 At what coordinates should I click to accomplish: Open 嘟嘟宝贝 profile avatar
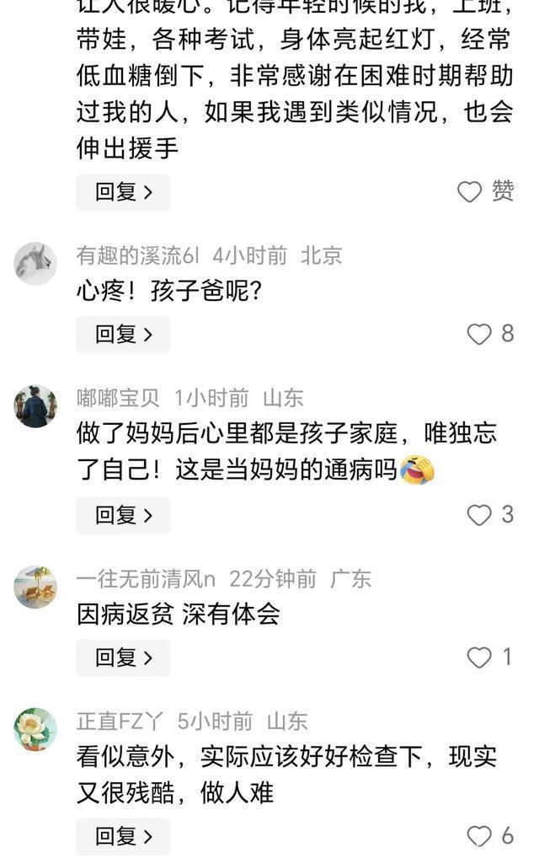pyautogui.click(x=35, y=406)
